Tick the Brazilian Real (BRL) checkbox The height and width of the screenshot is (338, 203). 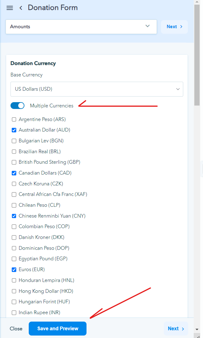point(14,152)
